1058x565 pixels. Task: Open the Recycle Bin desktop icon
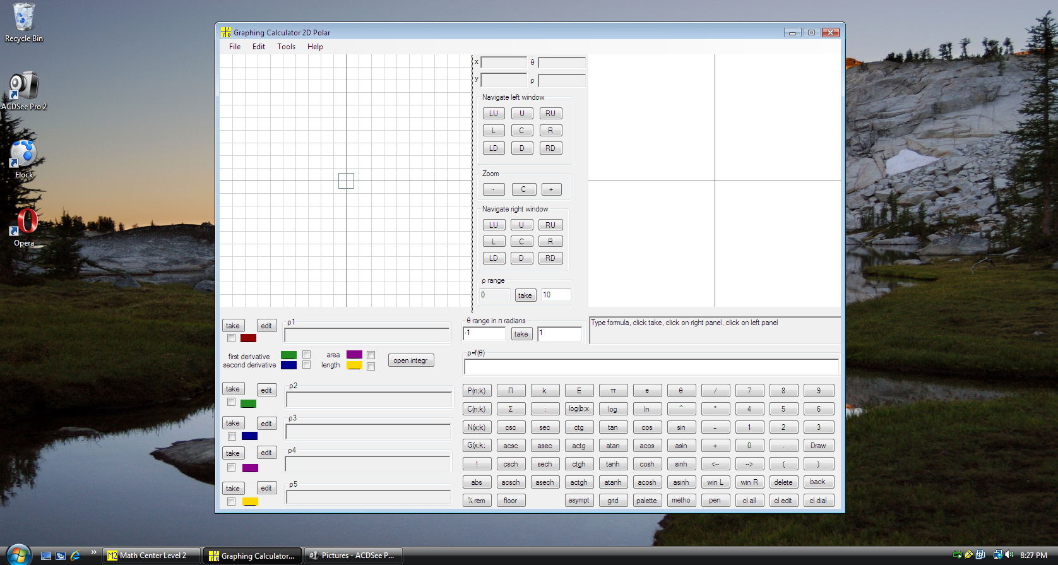pos(23,23)
